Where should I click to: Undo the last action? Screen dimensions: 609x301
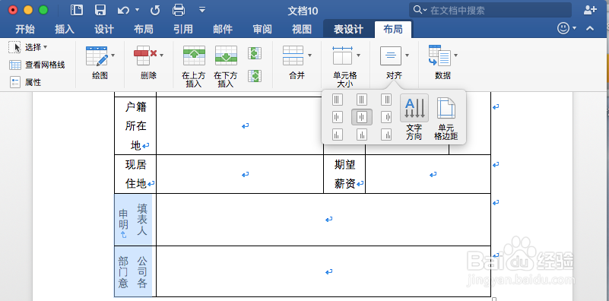[123, 10]
